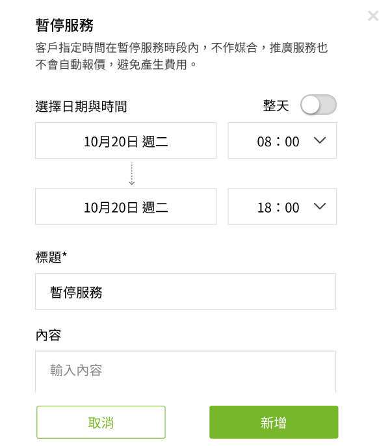Close the 暫停服務 dialog with the X

click(373, 16)
